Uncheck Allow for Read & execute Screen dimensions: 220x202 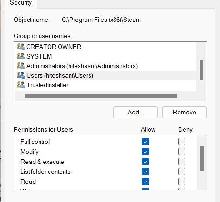click(145, 162)
